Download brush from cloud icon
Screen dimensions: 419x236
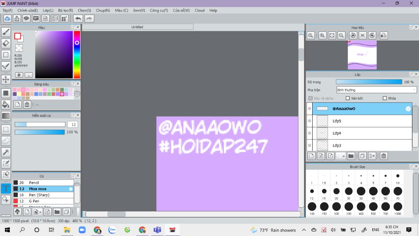pyautogui.click(x=17, y=212)
